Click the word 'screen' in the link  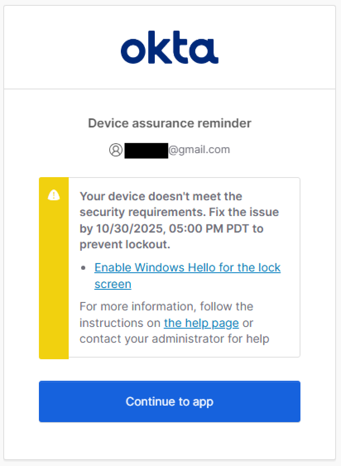pyautogui.click(x=113, y=284)
